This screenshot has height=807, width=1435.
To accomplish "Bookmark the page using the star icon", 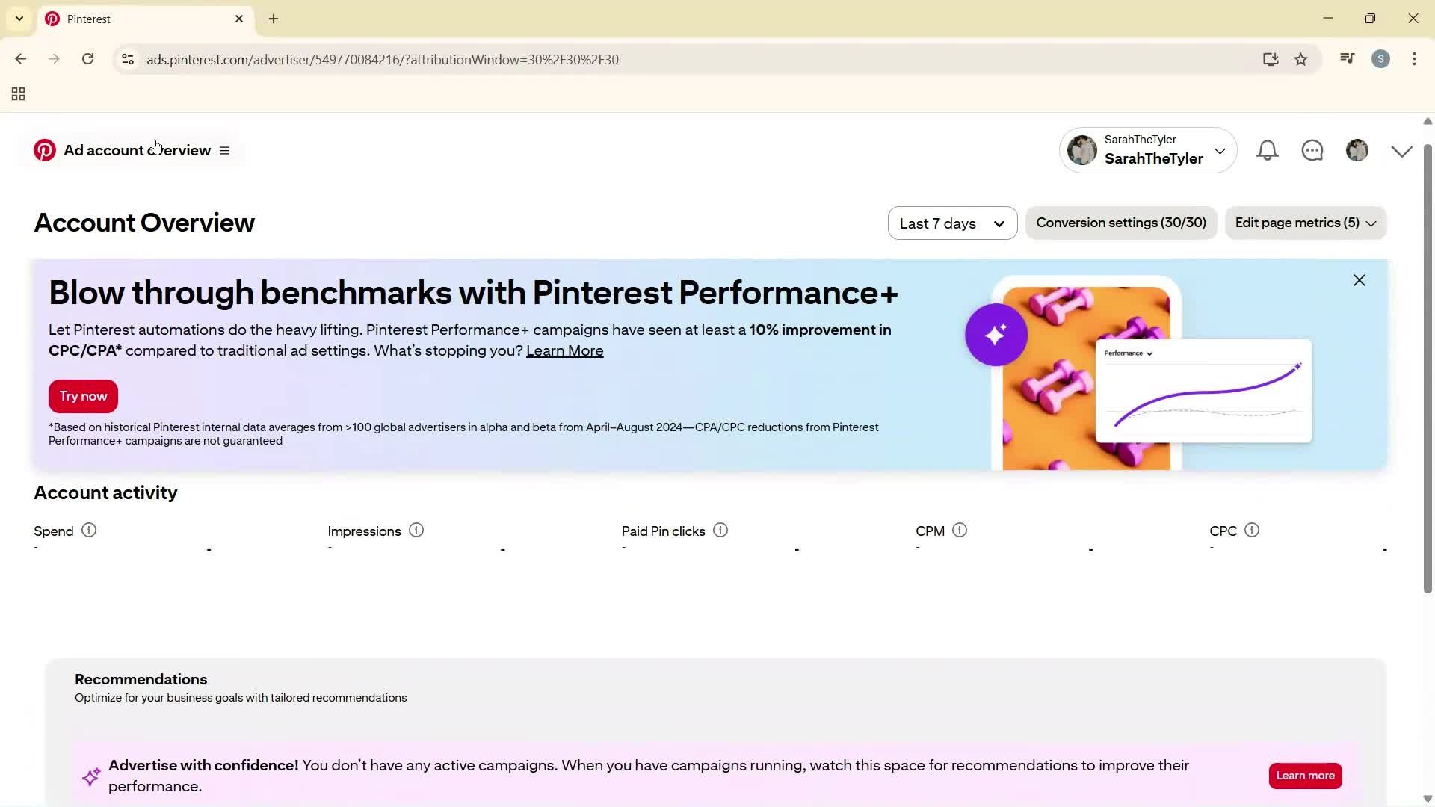I will (x=1300, y=59).
